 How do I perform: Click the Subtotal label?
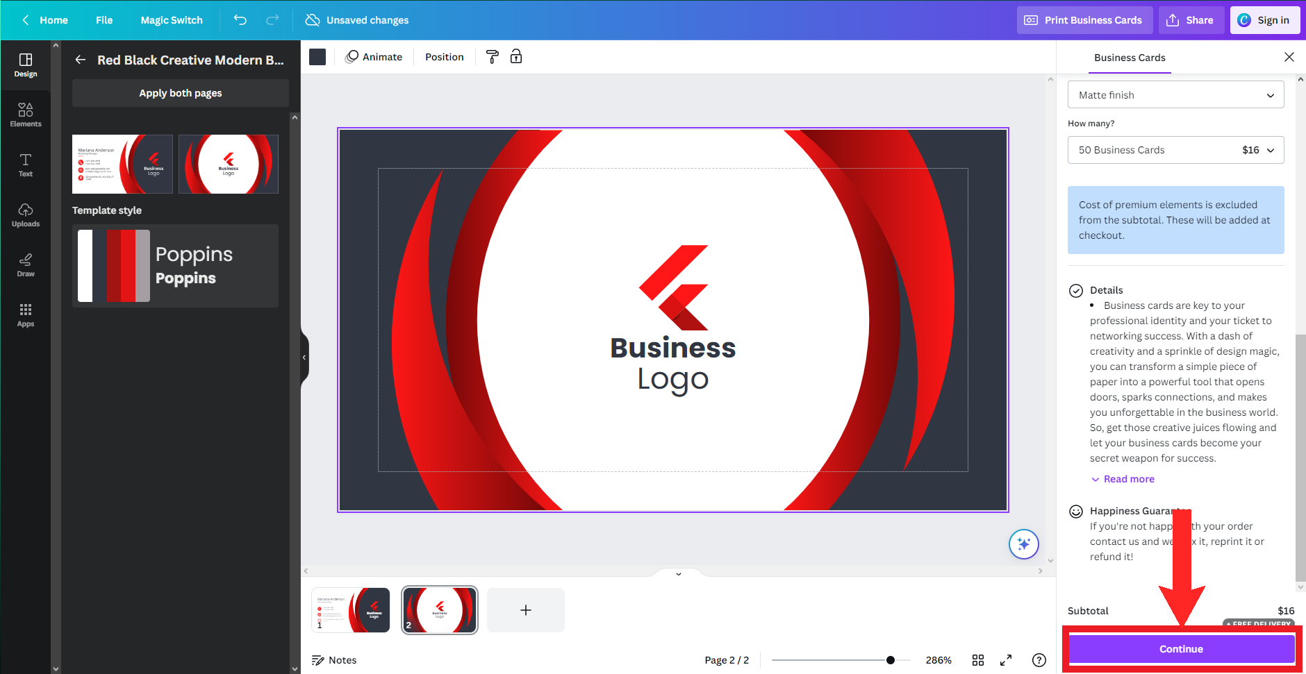coord(1088,611)
